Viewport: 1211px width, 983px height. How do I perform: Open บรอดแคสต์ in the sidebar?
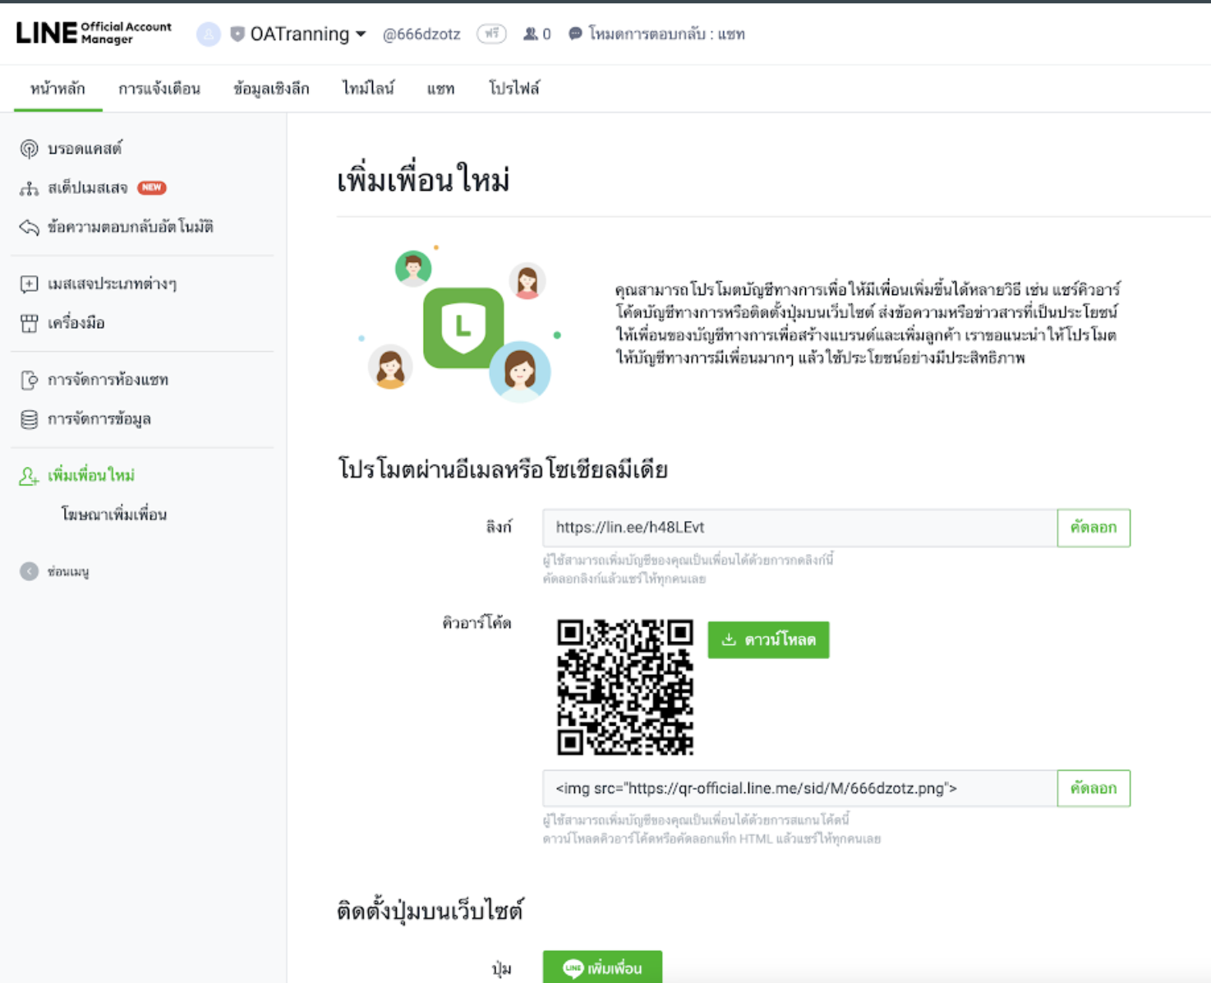pyautogui.click(x=85, y=149)
